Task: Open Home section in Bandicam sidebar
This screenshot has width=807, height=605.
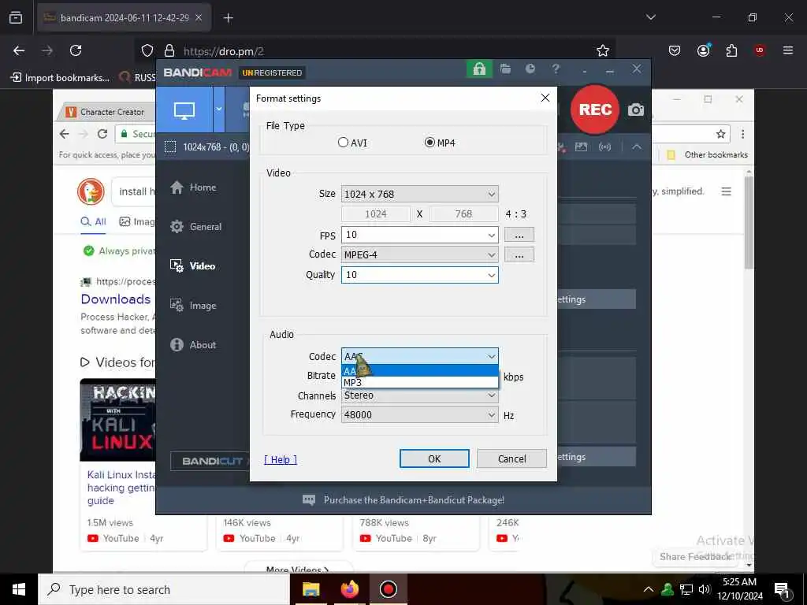Action: pos(193,187)
